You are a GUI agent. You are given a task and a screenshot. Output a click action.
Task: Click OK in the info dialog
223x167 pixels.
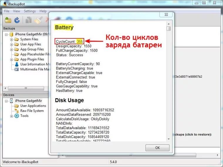tap(158, 148)
